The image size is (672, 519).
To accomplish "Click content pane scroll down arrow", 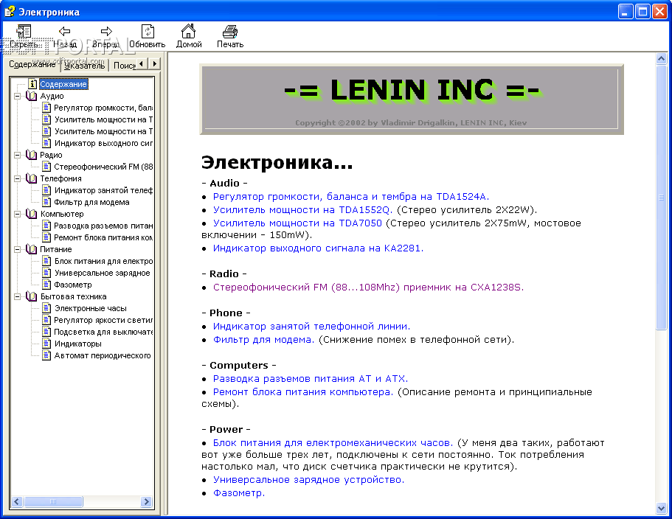I will point(661,508).
